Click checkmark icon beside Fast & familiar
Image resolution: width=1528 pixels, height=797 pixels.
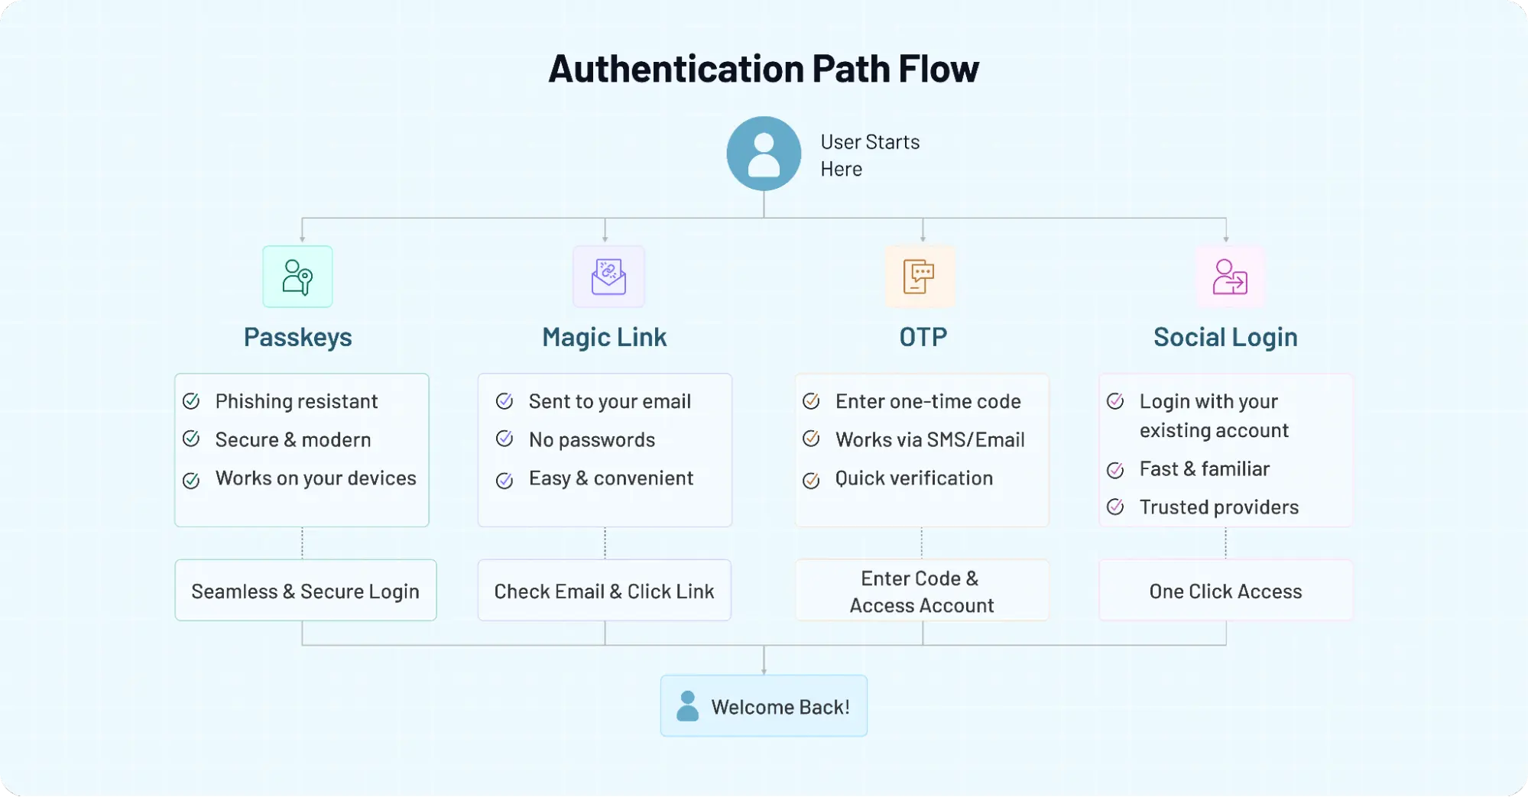(x=1115, y=470)
